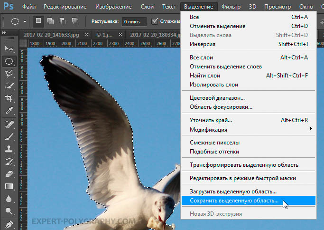The height and width of the screenshot is (230, 324).
Task: Close the 1.j... document tab
Action: tap(120, 35)
